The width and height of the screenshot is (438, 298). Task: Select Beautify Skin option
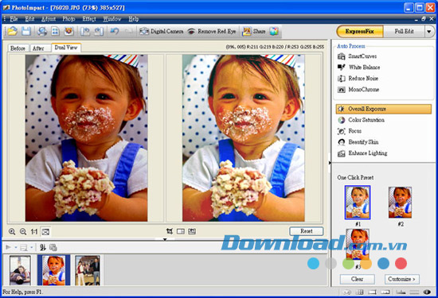[x=358, y=142]
